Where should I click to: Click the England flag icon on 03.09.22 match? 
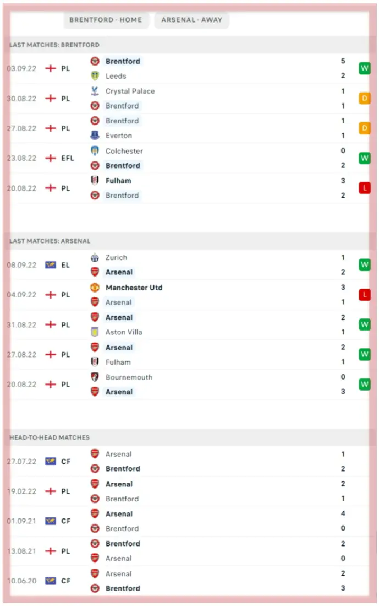point(51,69)
